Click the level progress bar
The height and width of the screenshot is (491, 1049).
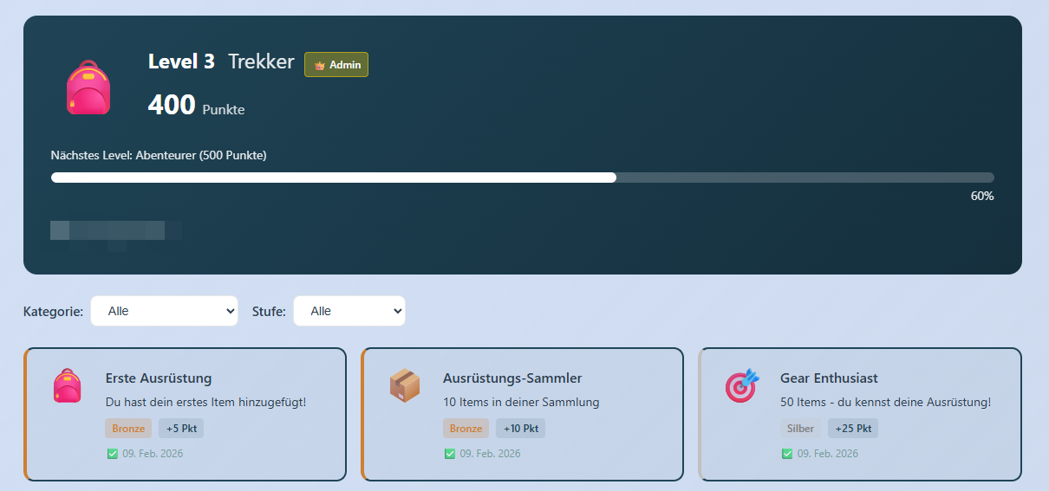(x=522, y=178)
